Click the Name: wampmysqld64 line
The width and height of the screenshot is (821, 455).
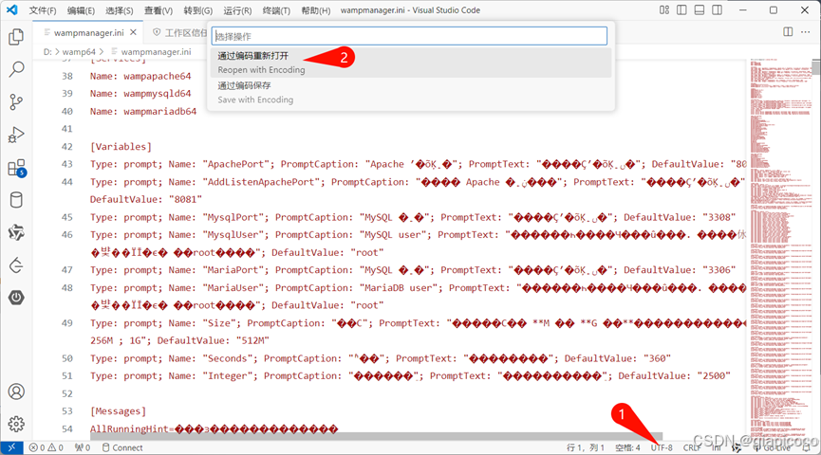(140, 94)
